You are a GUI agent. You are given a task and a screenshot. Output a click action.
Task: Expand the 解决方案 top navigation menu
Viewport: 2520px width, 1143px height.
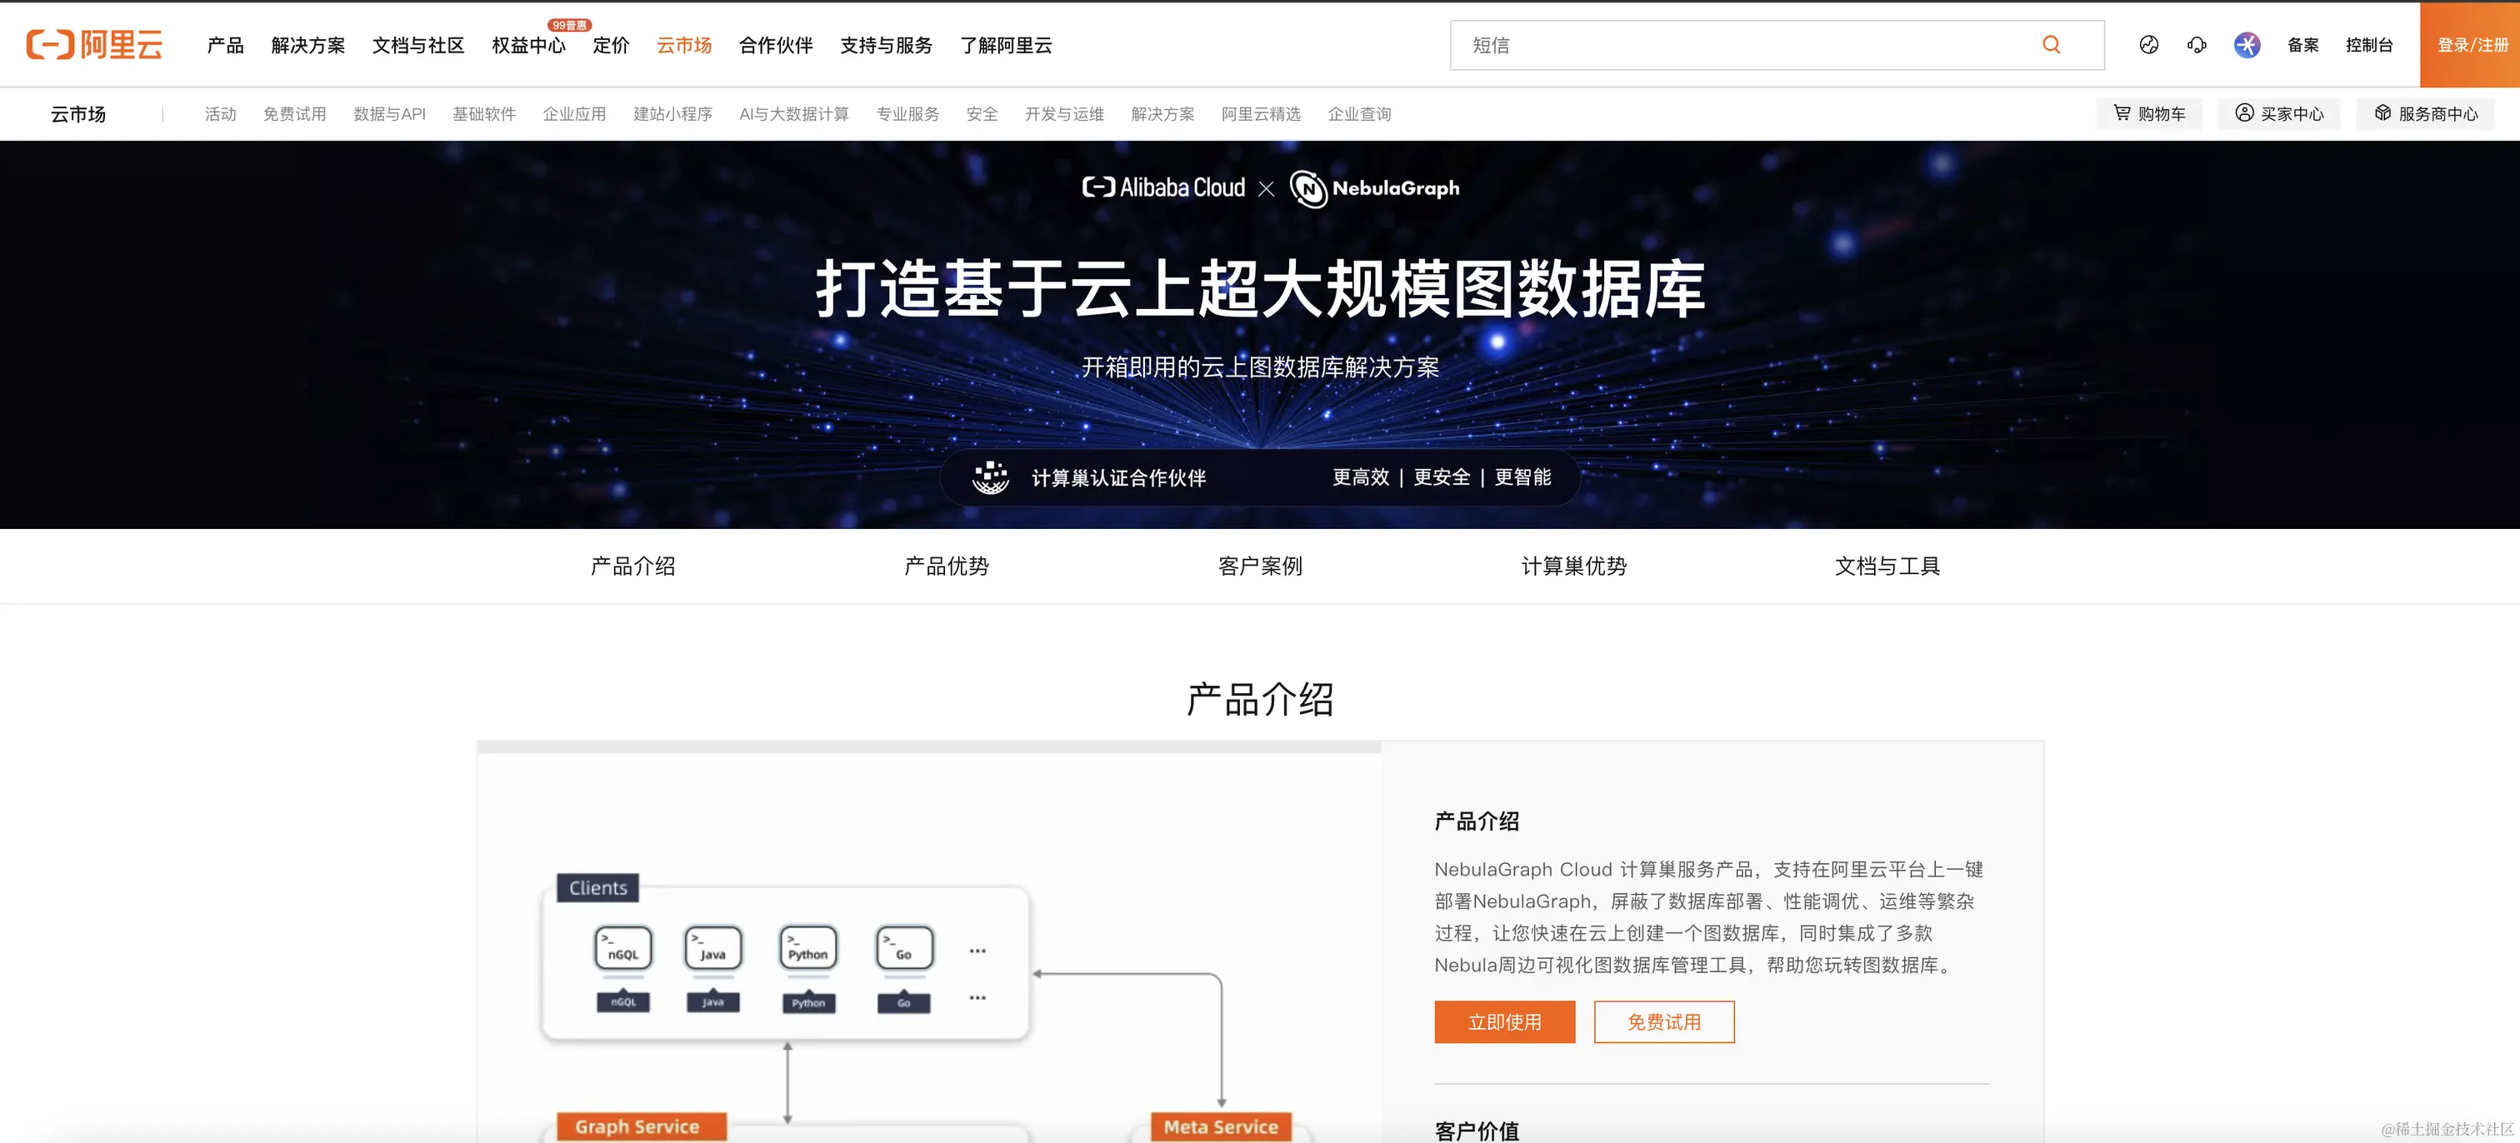click(x=308, y=45)
